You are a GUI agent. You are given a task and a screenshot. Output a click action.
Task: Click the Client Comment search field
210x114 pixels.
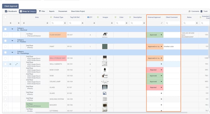(x=172, y=23)
